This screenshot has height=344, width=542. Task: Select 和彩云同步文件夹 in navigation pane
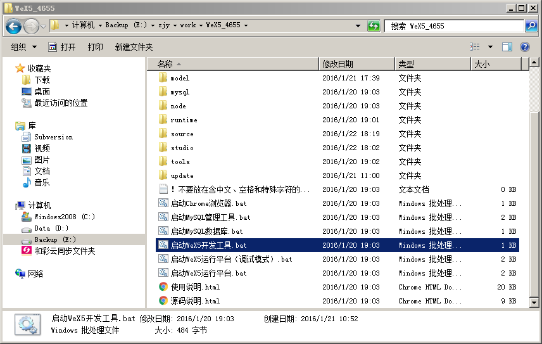point(58,251)
